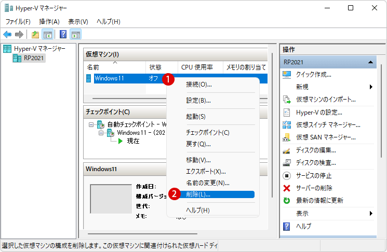The image size is (387, 252).
Task: Click the Windows11 virtual machine name
Action: (x=109, y=78)
